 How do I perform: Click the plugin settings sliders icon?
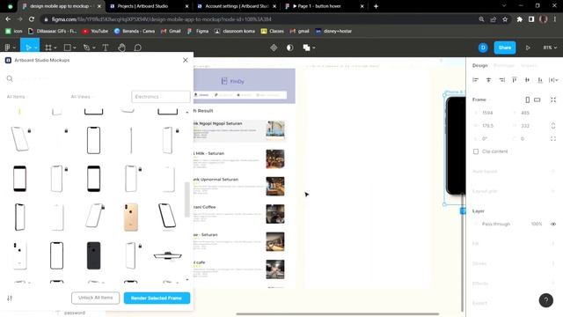pyautogui.click(x=10, y=298)
